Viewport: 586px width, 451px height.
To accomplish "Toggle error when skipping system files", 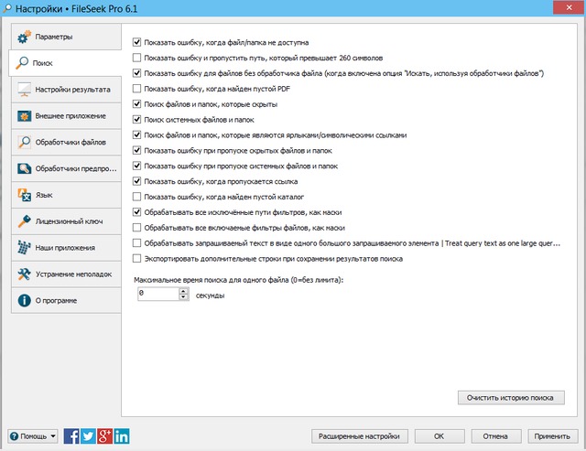I will click(x=136, y=166).
